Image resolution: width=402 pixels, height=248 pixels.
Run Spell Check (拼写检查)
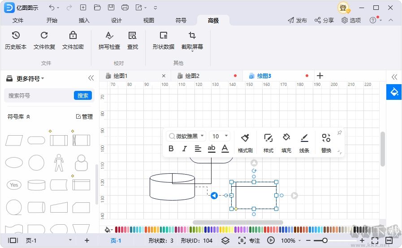point(109,40)
